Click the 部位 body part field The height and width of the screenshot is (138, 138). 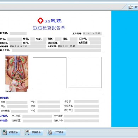(x=74, y=39)
